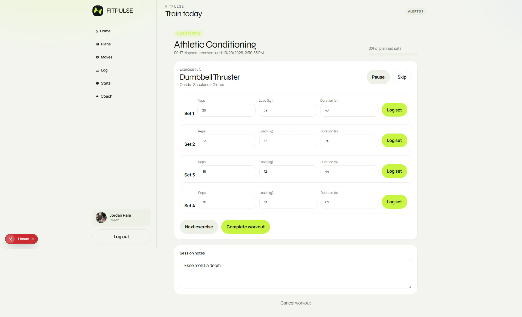Click the Set 1 Reps field
Screen dimensions: 522x317
tap(226, 110)
